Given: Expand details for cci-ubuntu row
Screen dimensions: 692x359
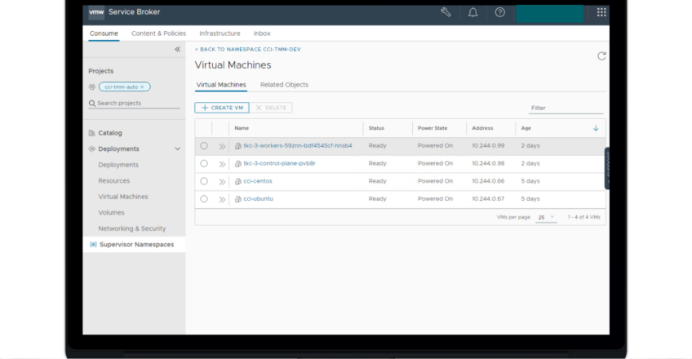Looking at the screenshot, I should [x=222, y=199].
